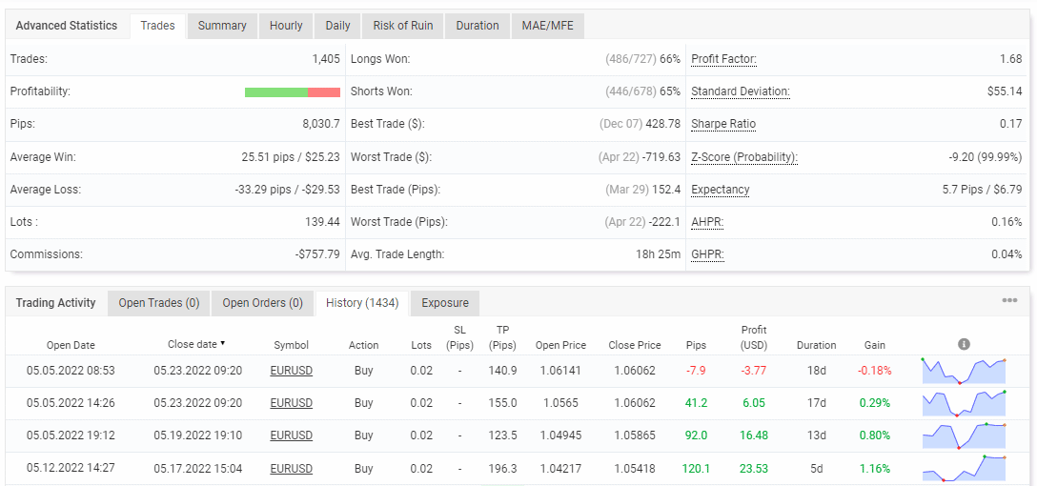The height and width of the screenshot is (486, 1037).
Task: Click the AHPR term link
Action: pyautogui.click(x=707, y=222)
